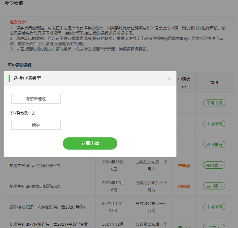Click course name 执业中药师-高效定制班2021

[35, 186]
